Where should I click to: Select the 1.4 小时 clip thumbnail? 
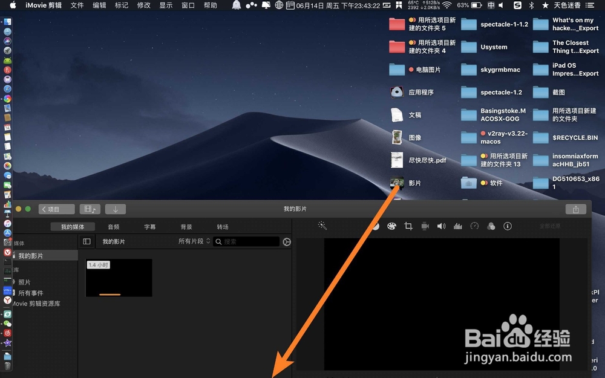(119, 278)
